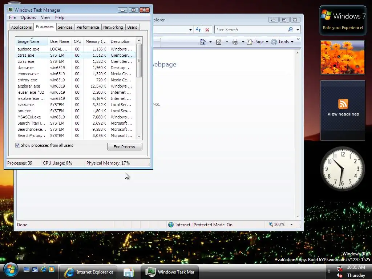Click the zoom magnifier icon in IE status bar
This screenshot has height=279, width=372.
pos(271,224)
